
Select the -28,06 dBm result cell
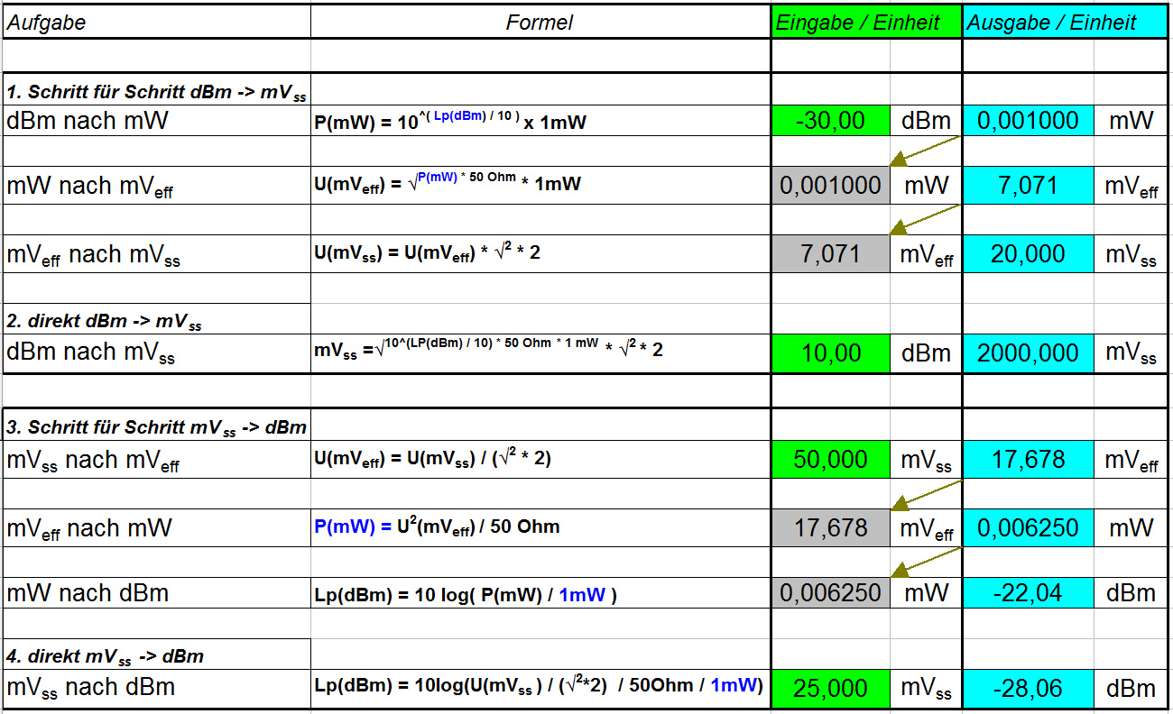click(1028, 689)
